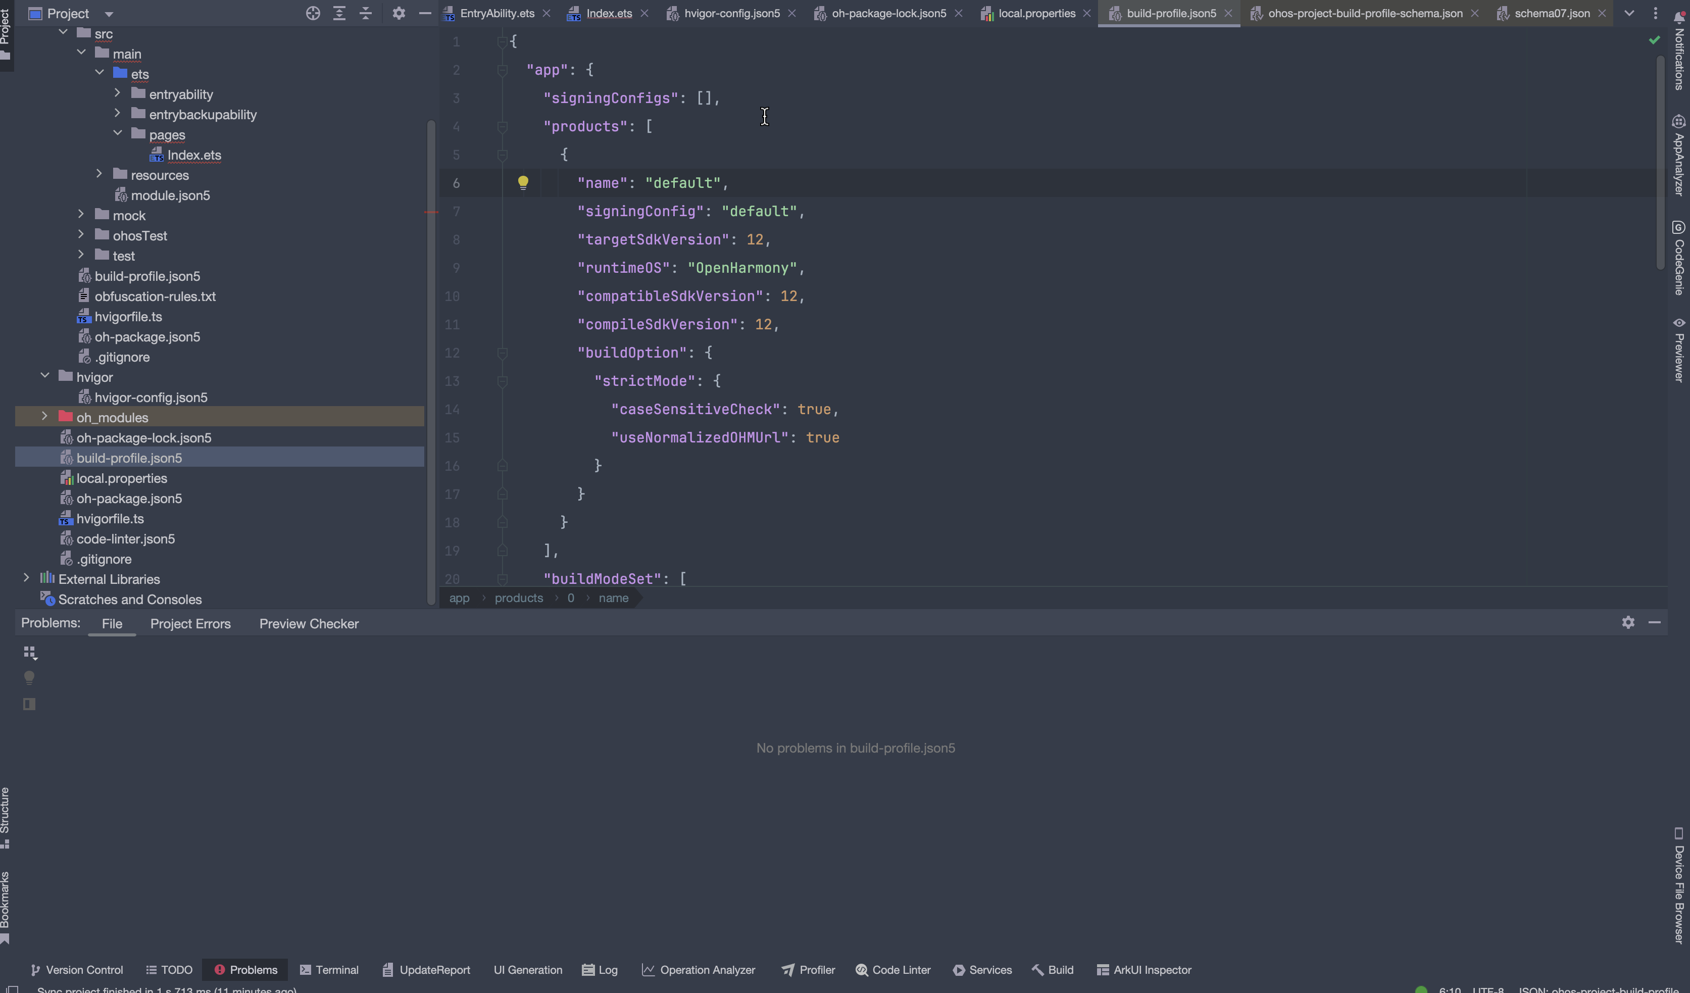Viewport: 1690px width, 993px height.
Task: Click the lightbulb intention icon on line 6
Action: tap(523, 182)
